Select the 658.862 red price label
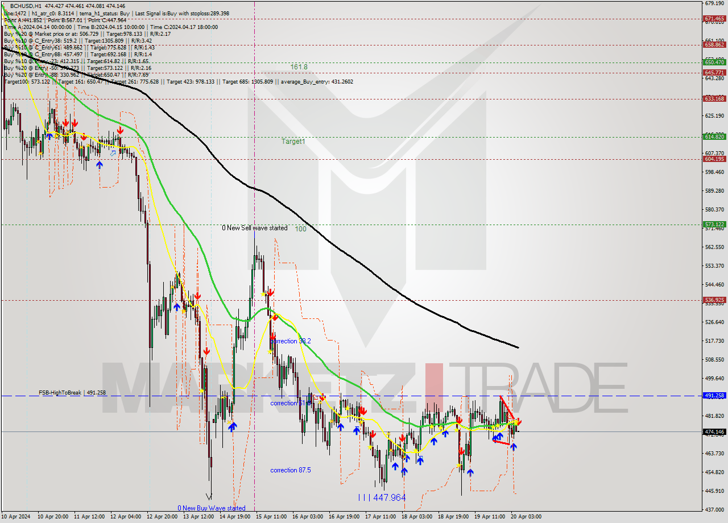The width and height of the screenshot is (728, 523). coord(714,44)
